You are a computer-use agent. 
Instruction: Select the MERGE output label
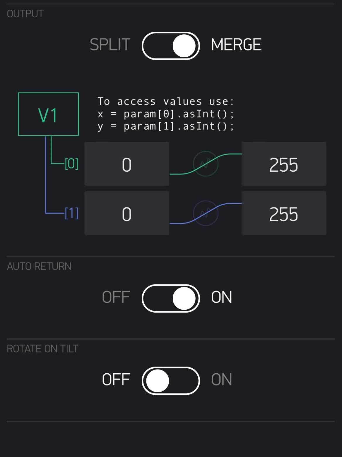[236, 45]
